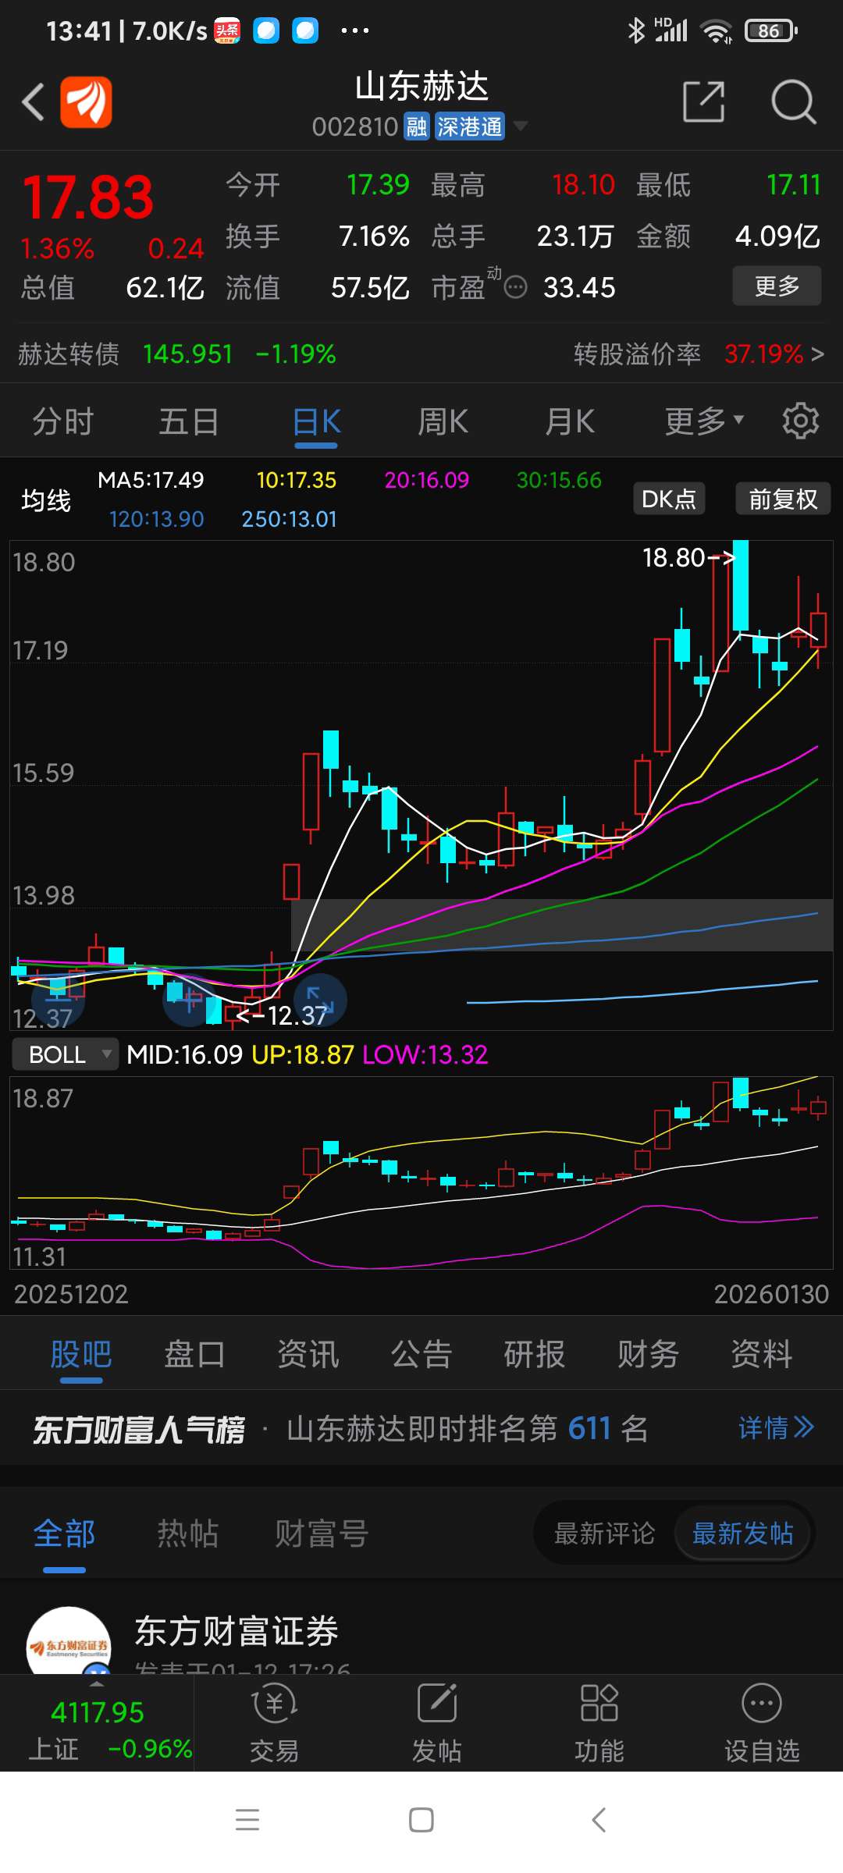This screenshot has width=843, height=1873.
Task: Tap 均线 moving average label
Action: tap(46, 499)
